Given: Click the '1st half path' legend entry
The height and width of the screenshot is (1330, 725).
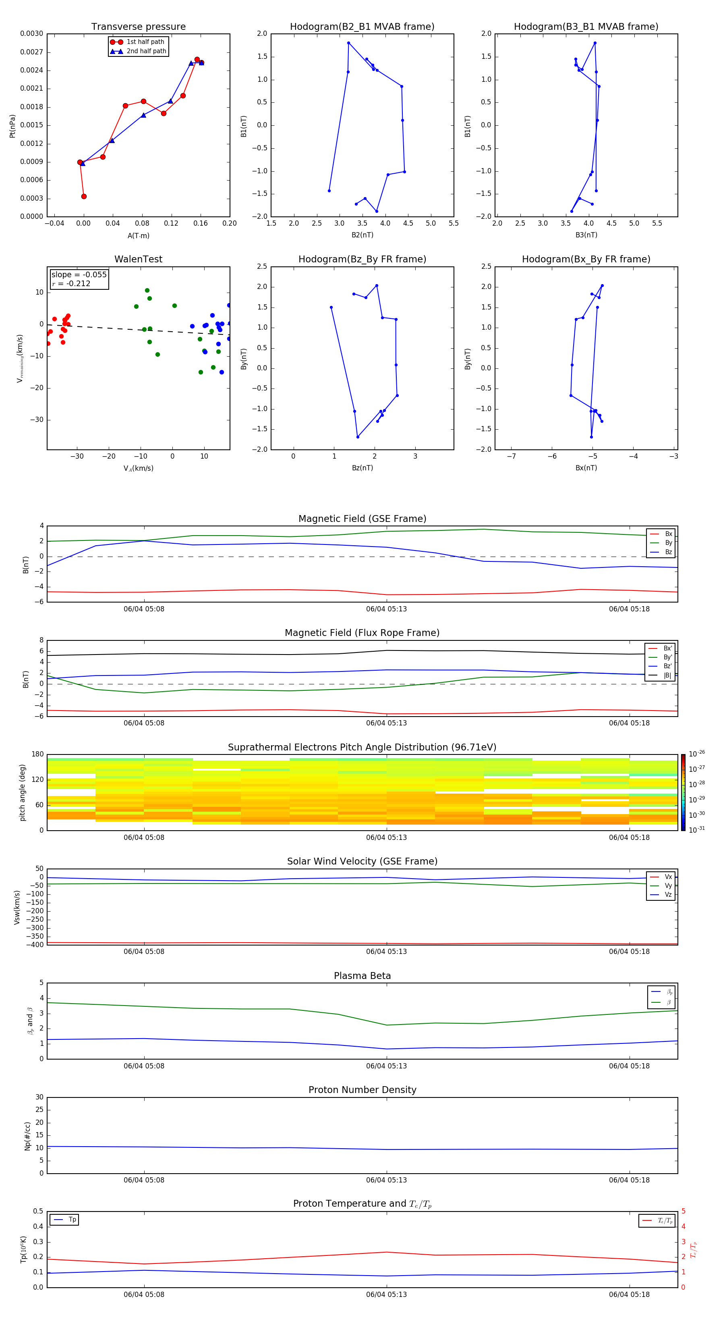Looking at the screenshot, I should click(x=137, y=42).
